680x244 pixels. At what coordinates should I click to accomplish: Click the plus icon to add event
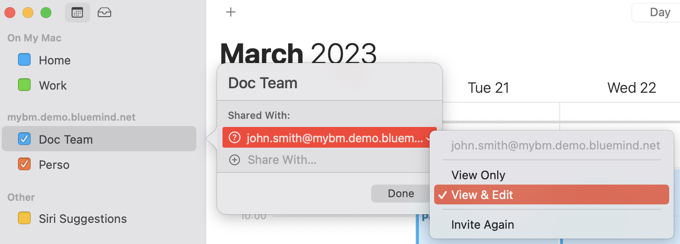pos(231,12)
